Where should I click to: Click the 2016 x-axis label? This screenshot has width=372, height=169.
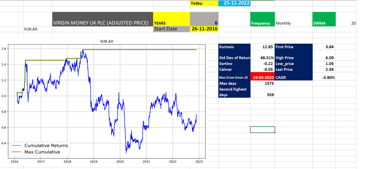pos(14,162)
